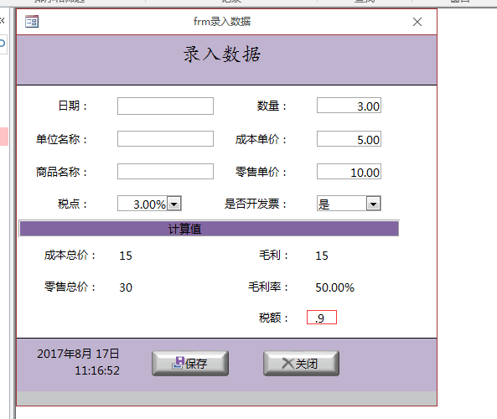Click the 零售总价 value 30
Image resolution: width=497 pixels, height=419 pixels.
[x=126, y=287]
